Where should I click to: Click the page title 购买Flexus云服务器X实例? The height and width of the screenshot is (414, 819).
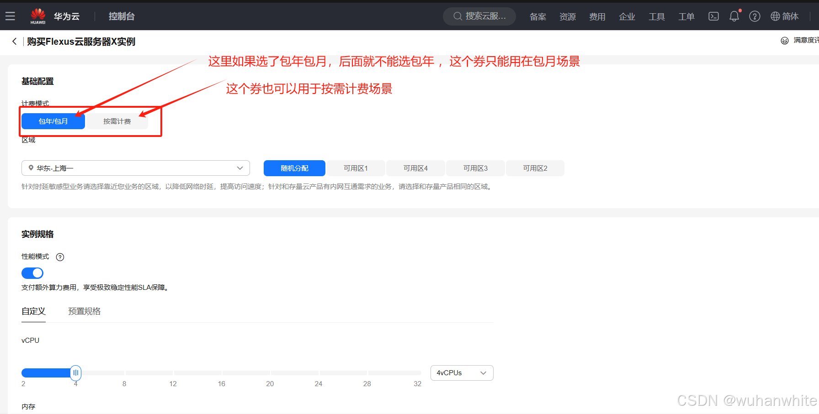[x=81, y=42]
